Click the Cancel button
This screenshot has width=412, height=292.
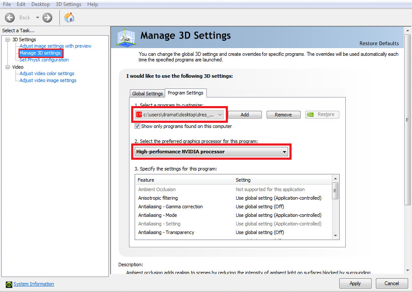click(391, 283)
